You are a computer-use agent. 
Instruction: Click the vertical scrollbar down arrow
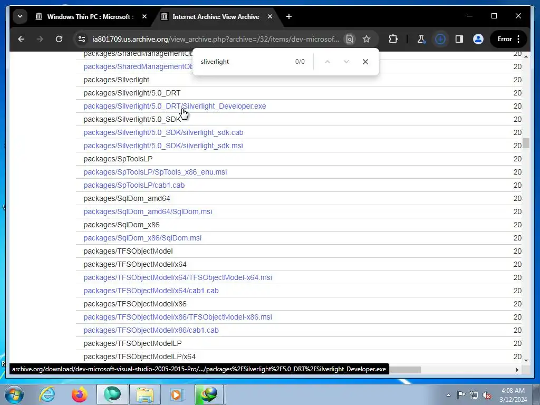click(526, 361)
